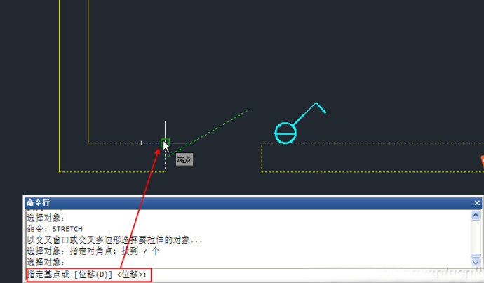Click the command history scrollbar track

point(476,237)
